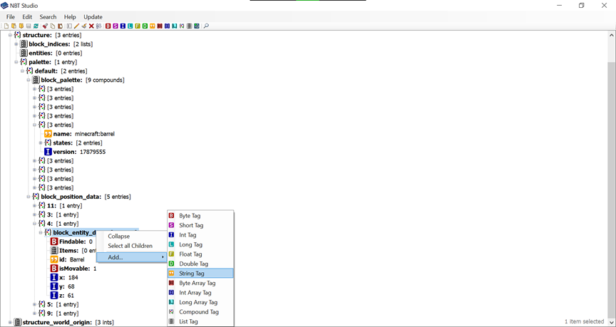The height and width of the screenshot is (327, 616).
Task: Select the name: minecraft:barrel tag
Action: click(83, 134)
